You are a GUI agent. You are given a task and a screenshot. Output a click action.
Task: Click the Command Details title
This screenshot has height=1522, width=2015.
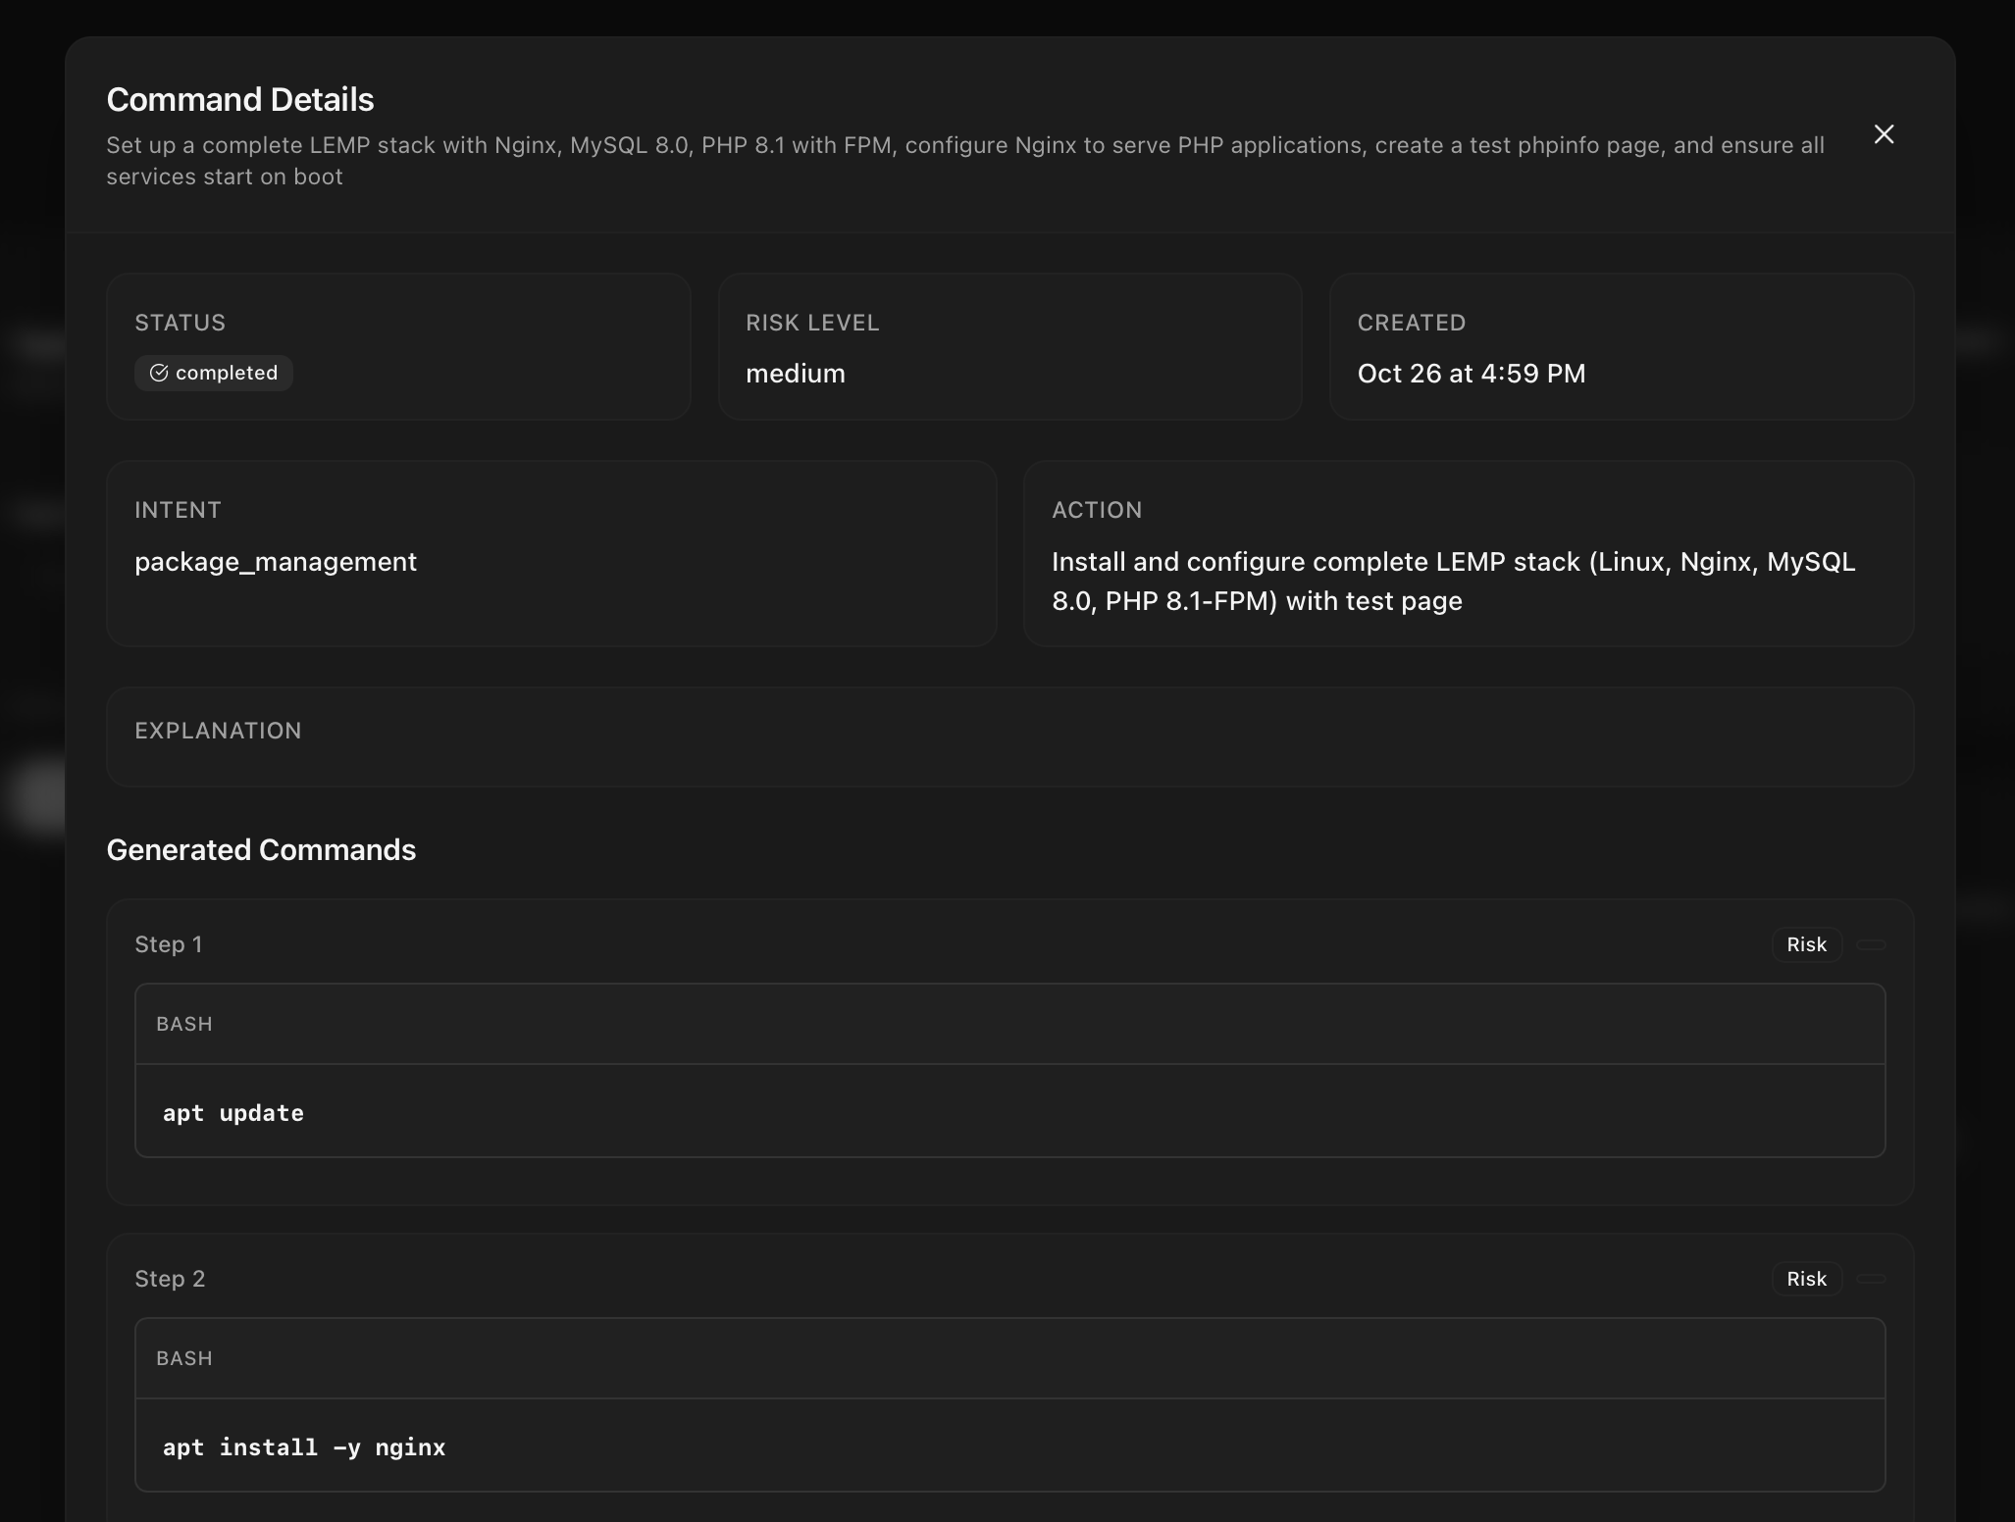click(x=240, y=99)
